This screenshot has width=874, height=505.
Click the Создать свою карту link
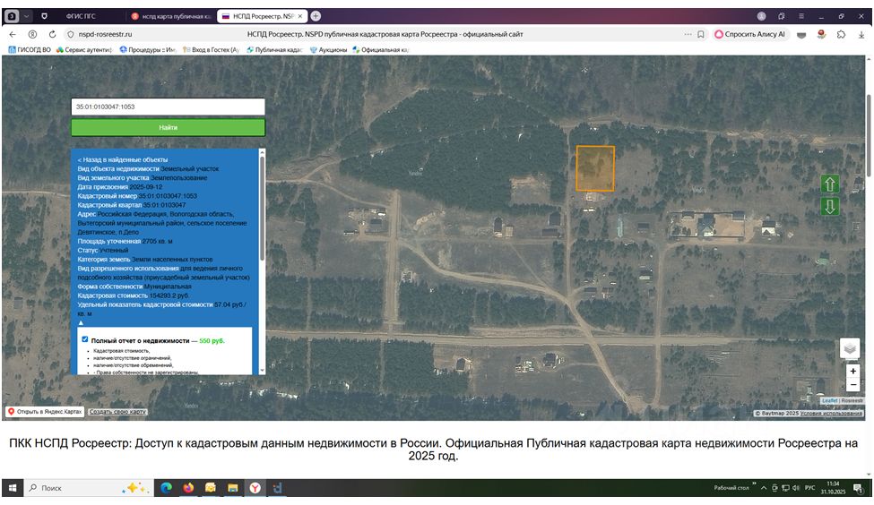tap(117, 412)
